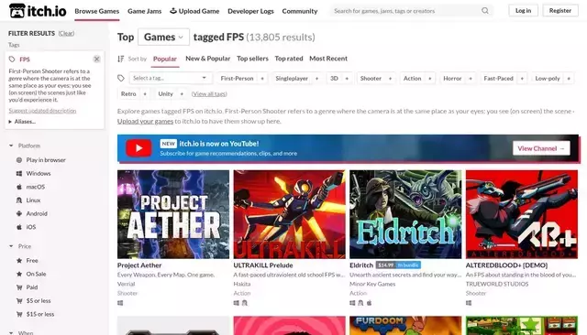Add the Fast-Paced tag with plus
Screen dimensions: 587x335
(x=522, y=79)
